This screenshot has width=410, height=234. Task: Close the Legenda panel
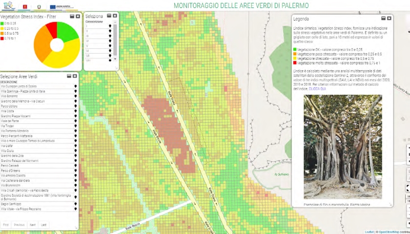point(389,18)
